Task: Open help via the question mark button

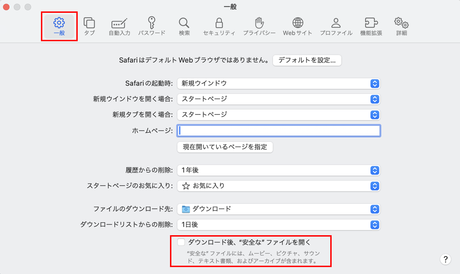Action: coord(445,259)
